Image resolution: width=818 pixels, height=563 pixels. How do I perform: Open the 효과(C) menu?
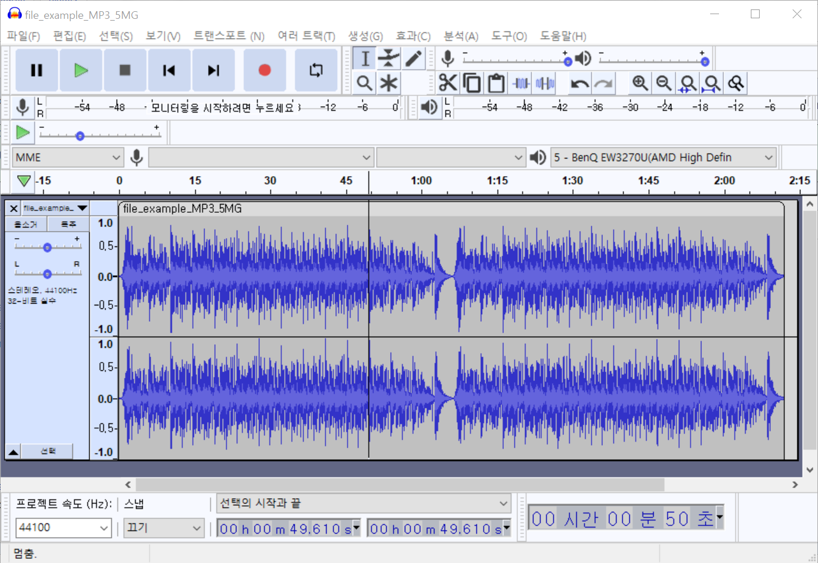point(413,36)
